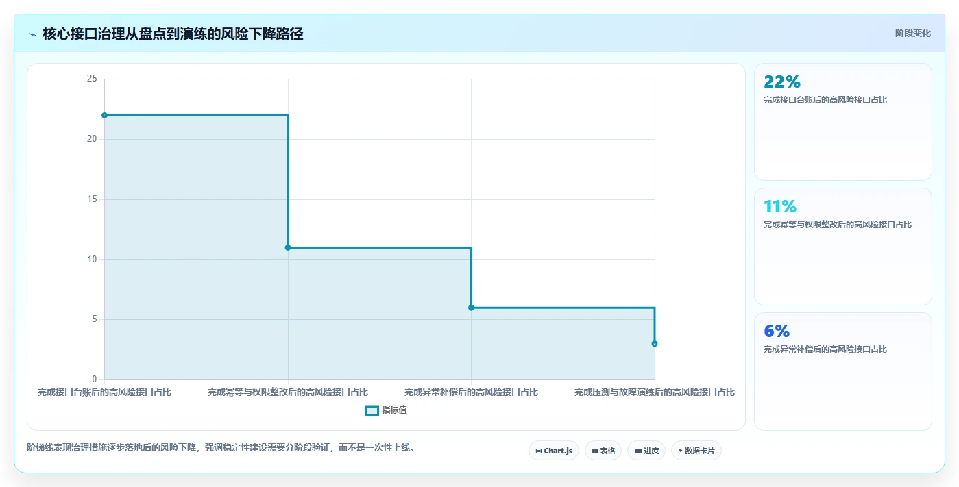959x487 pixels.
Task: Click x-axis label 完成幂等与权限整改后的高风险接口占比
Action: pos(288,392)
